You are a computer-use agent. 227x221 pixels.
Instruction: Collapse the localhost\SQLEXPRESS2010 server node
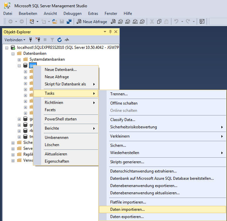click(7, 48)
